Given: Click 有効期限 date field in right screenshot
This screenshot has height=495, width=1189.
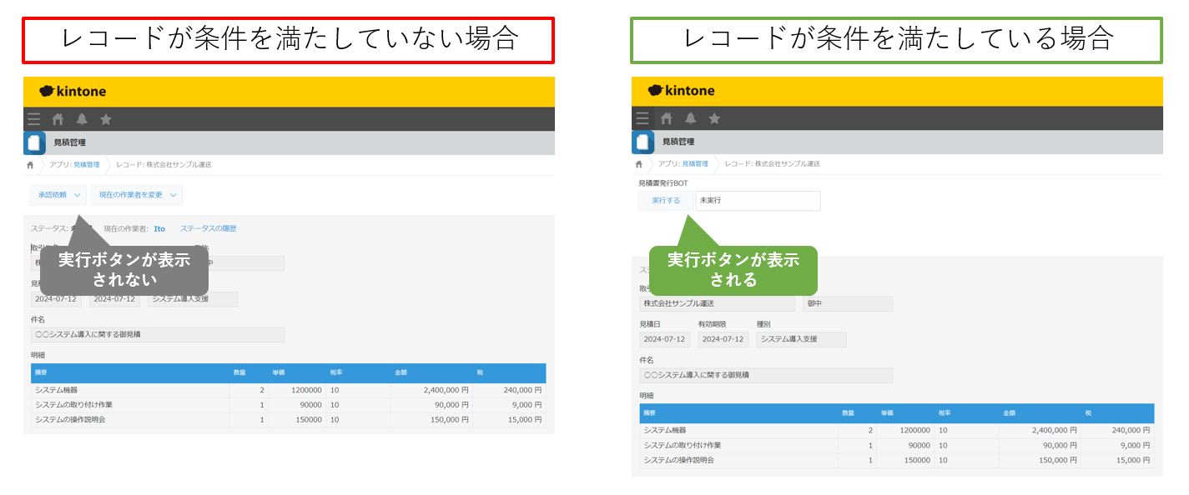Looking at the screenshot, I should coord(723,340).
